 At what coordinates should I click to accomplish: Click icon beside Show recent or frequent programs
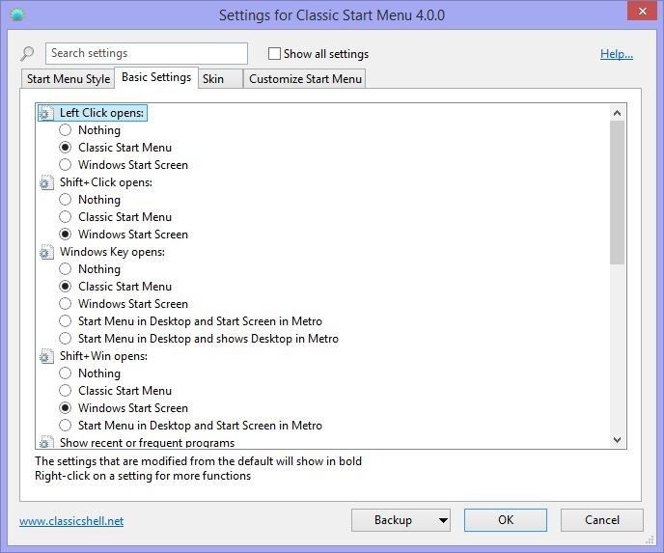click(46, 442)
